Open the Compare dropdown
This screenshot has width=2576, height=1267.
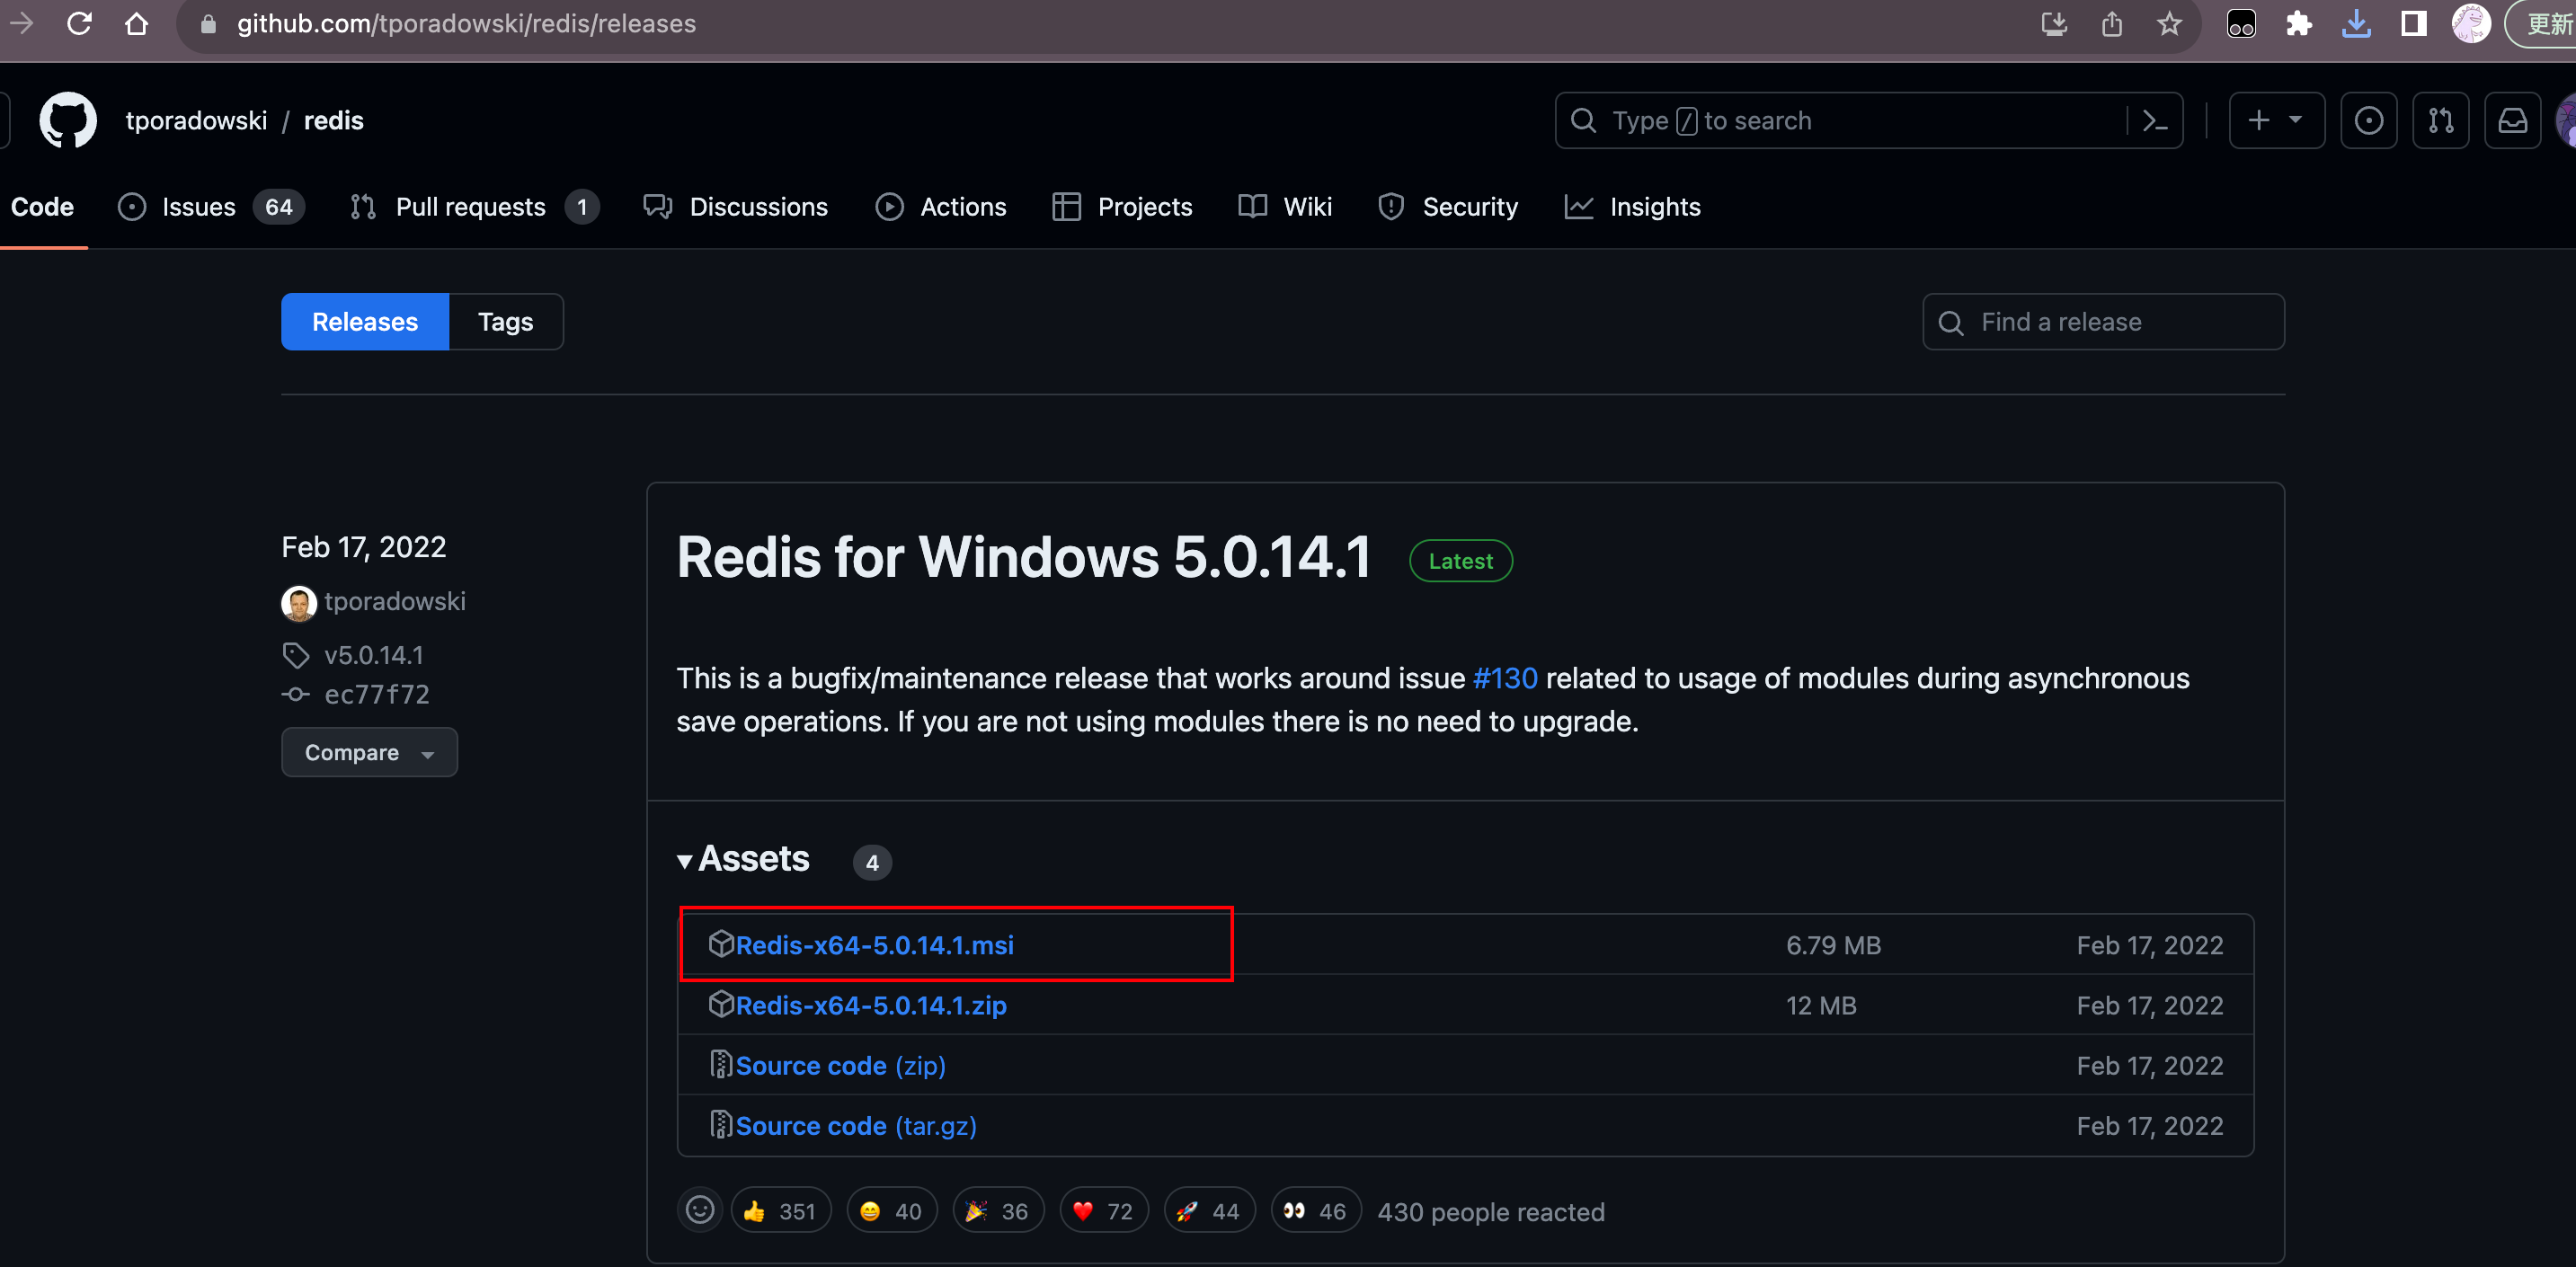click(369, 752)
